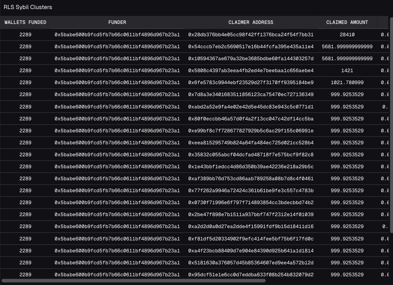
Task: Select claimer address 0x0730f71996e6f797f714893854cc3bdecbbd74b2
Action: click(251, 203)
